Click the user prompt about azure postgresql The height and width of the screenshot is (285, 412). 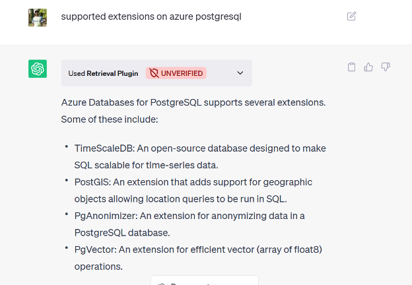point(151,16)
